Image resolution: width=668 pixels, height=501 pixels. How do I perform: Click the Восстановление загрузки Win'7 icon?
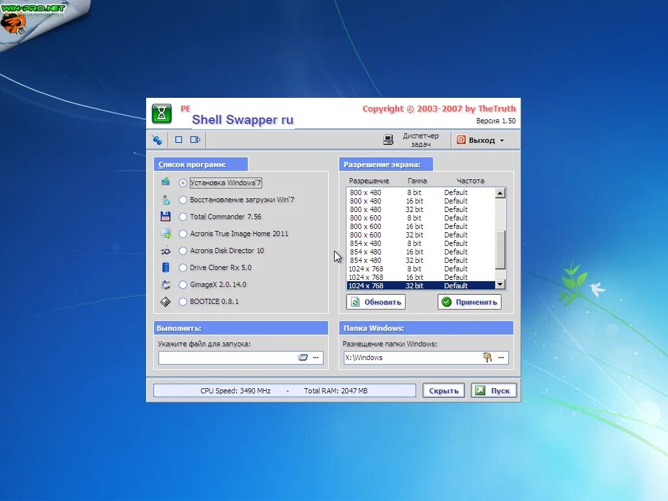coord(166,200)
